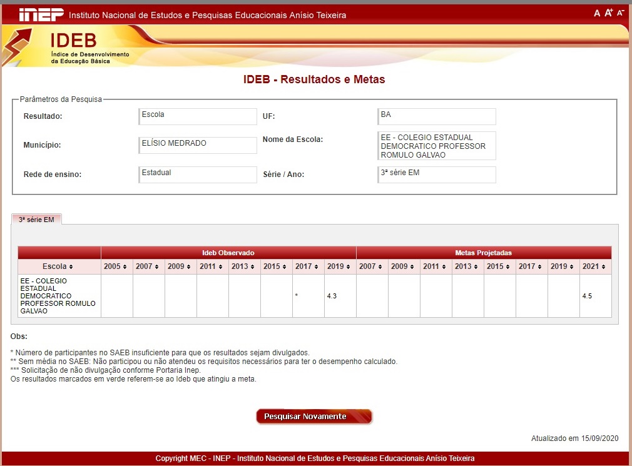Sort Metas Projetadas 2015 column

(x=499, y=266)
